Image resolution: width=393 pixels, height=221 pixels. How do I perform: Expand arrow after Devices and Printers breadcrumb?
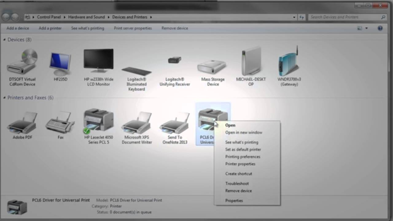point(151,17)
